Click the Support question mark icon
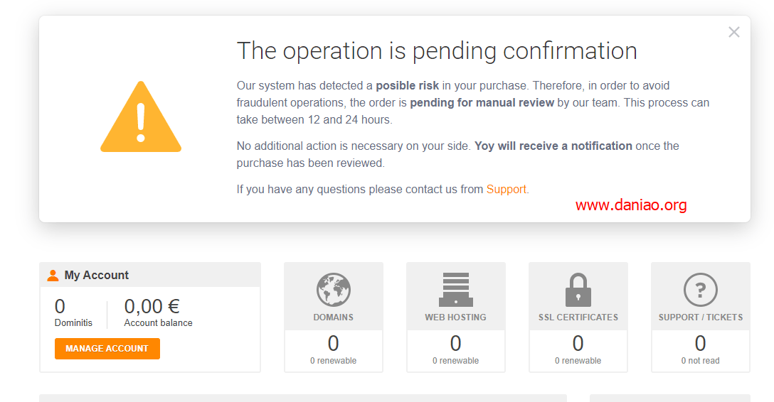 (x=701, y=290)
